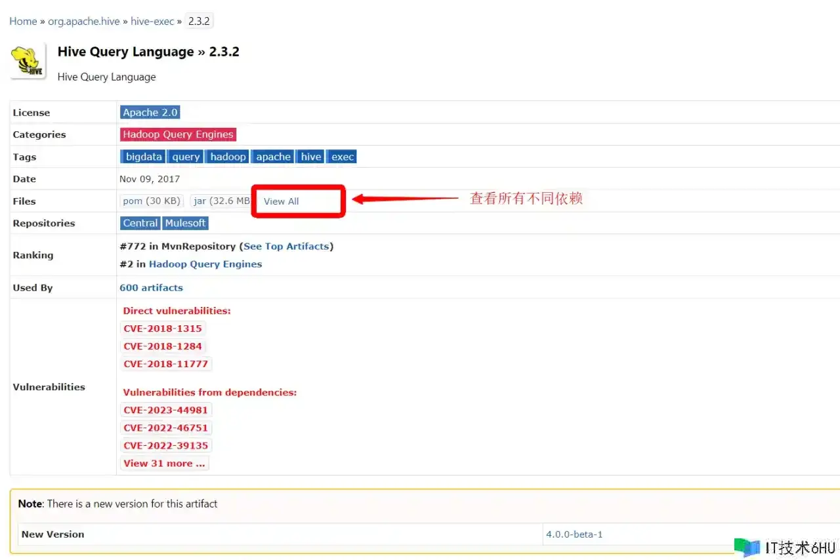Select the hadoop tag
840x560 pixels.
click(x=228, y=157)
